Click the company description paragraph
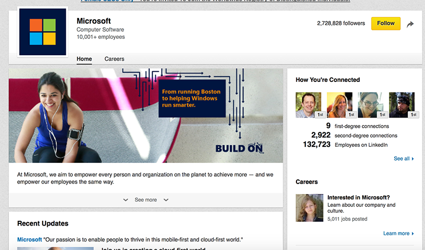The image size is (425, 250). coord(145,178)
